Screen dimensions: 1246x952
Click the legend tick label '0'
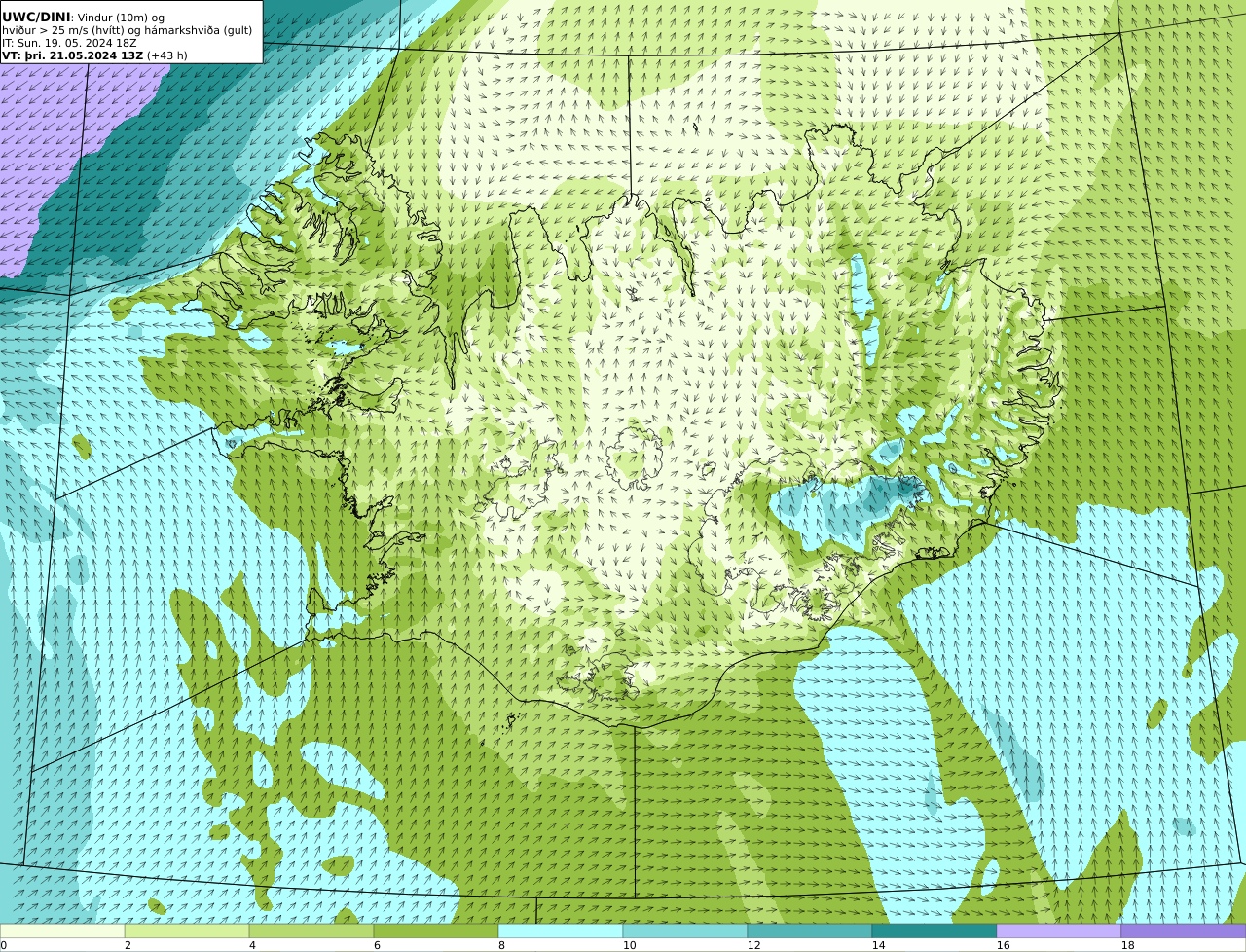coord(3,945)
